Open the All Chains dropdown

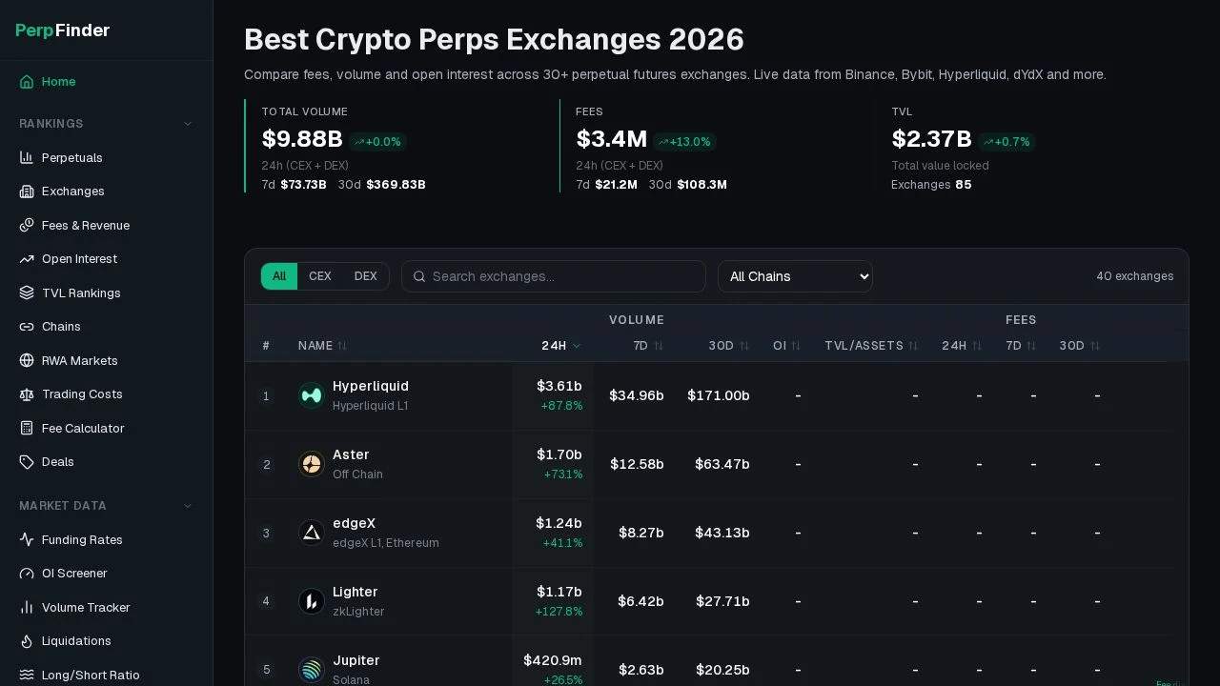pos(795,276)
